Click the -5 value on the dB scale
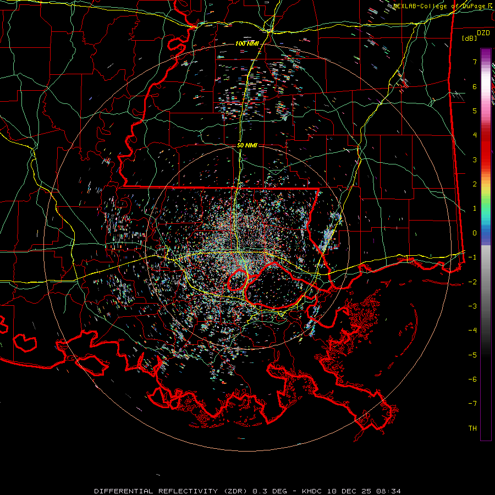Screen dimensions: 495x495 point(472,355)
